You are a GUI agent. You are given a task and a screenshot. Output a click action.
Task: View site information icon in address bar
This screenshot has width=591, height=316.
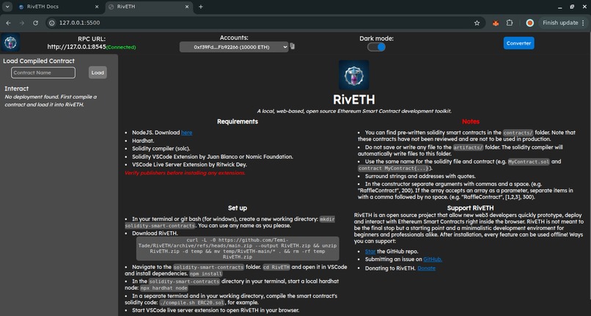[52, 23]
